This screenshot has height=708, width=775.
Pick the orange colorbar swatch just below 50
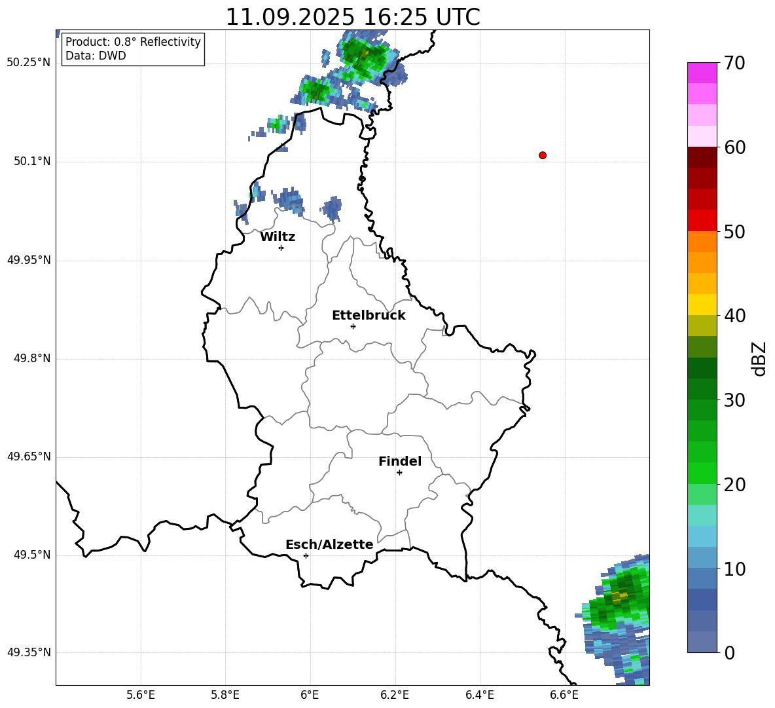(702, 242)
